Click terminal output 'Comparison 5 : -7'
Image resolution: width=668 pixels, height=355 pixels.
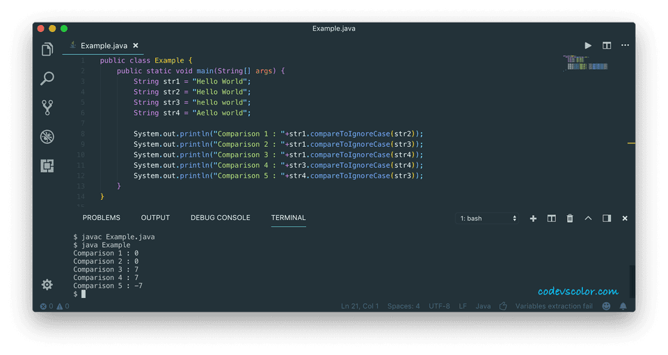(108, 285)
